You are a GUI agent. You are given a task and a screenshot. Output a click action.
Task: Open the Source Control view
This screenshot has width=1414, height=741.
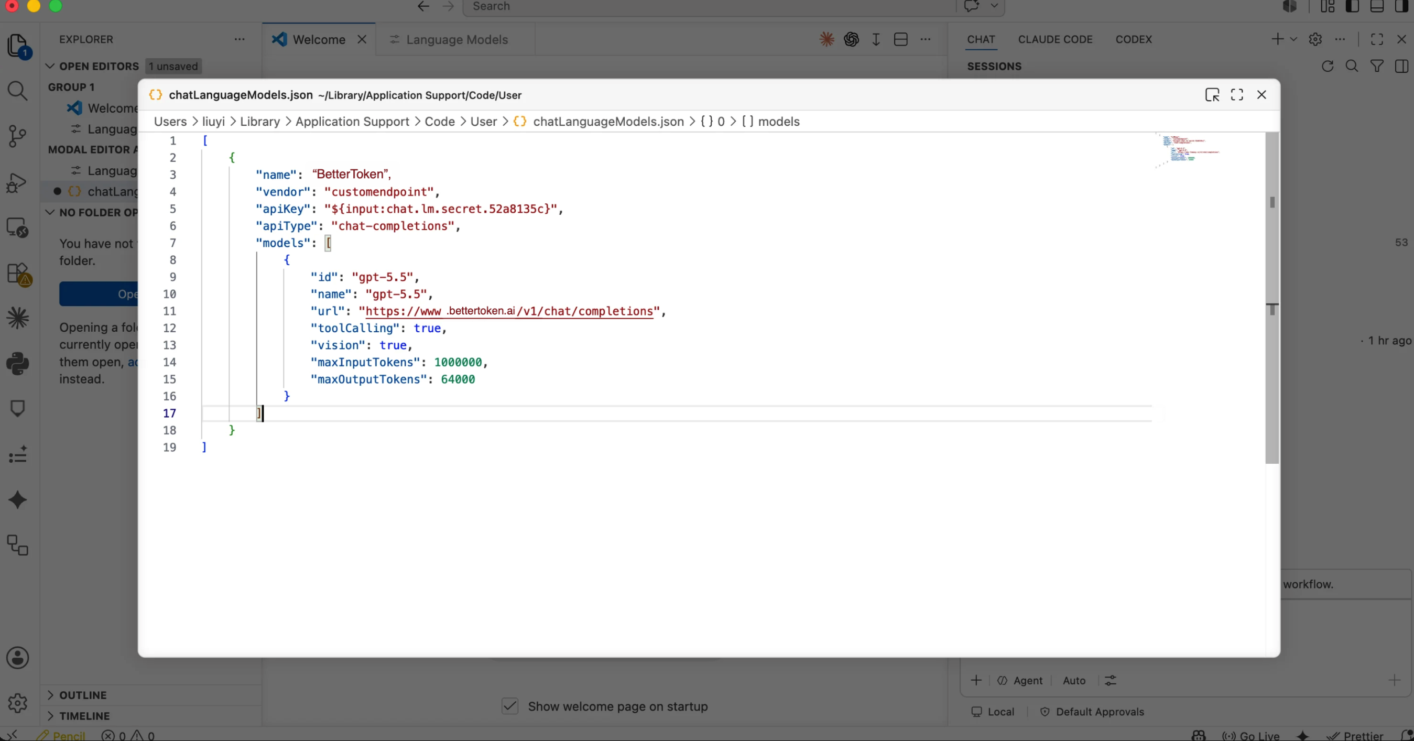click(x=18, y=136)
